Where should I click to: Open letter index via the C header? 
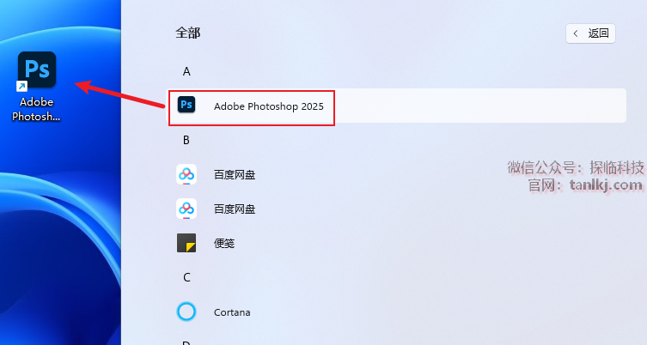(x=186, y=277)
